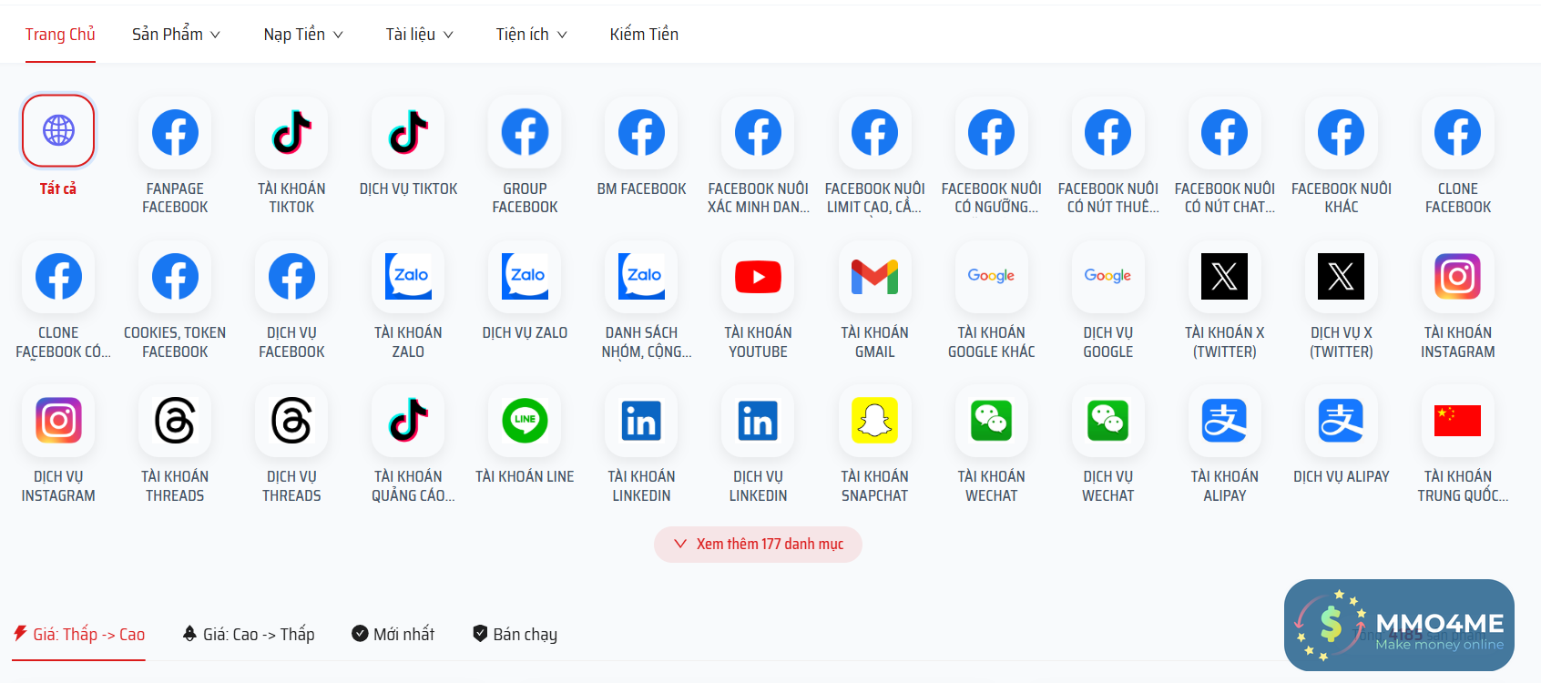Open the Tài khoản Alipay icon
This screenshot has height=683, width=1541.
click(1224, 420)
